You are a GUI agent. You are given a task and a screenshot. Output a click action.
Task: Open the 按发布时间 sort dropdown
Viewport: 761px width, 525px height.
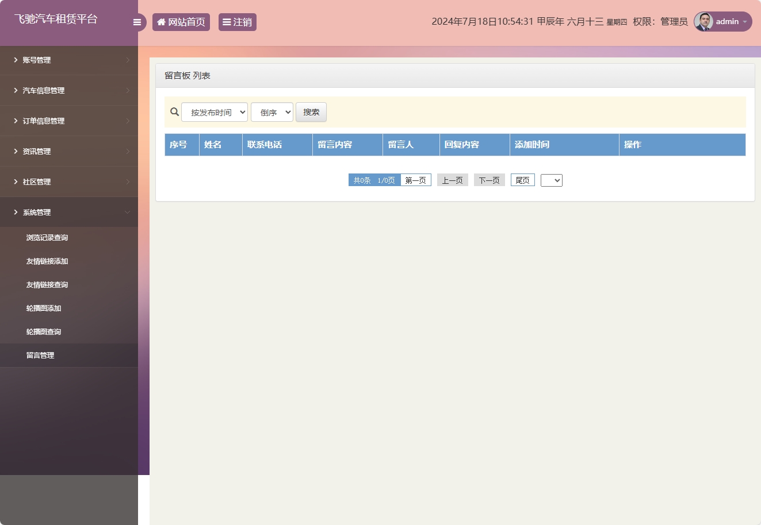[214, 112]
